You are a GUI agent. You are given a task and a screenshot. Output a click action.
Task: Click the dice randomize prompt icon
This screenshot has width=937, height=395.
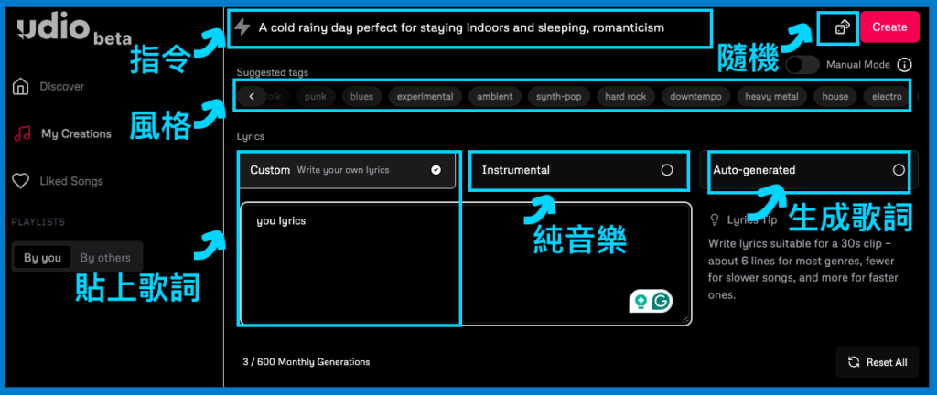coord(843,27)
